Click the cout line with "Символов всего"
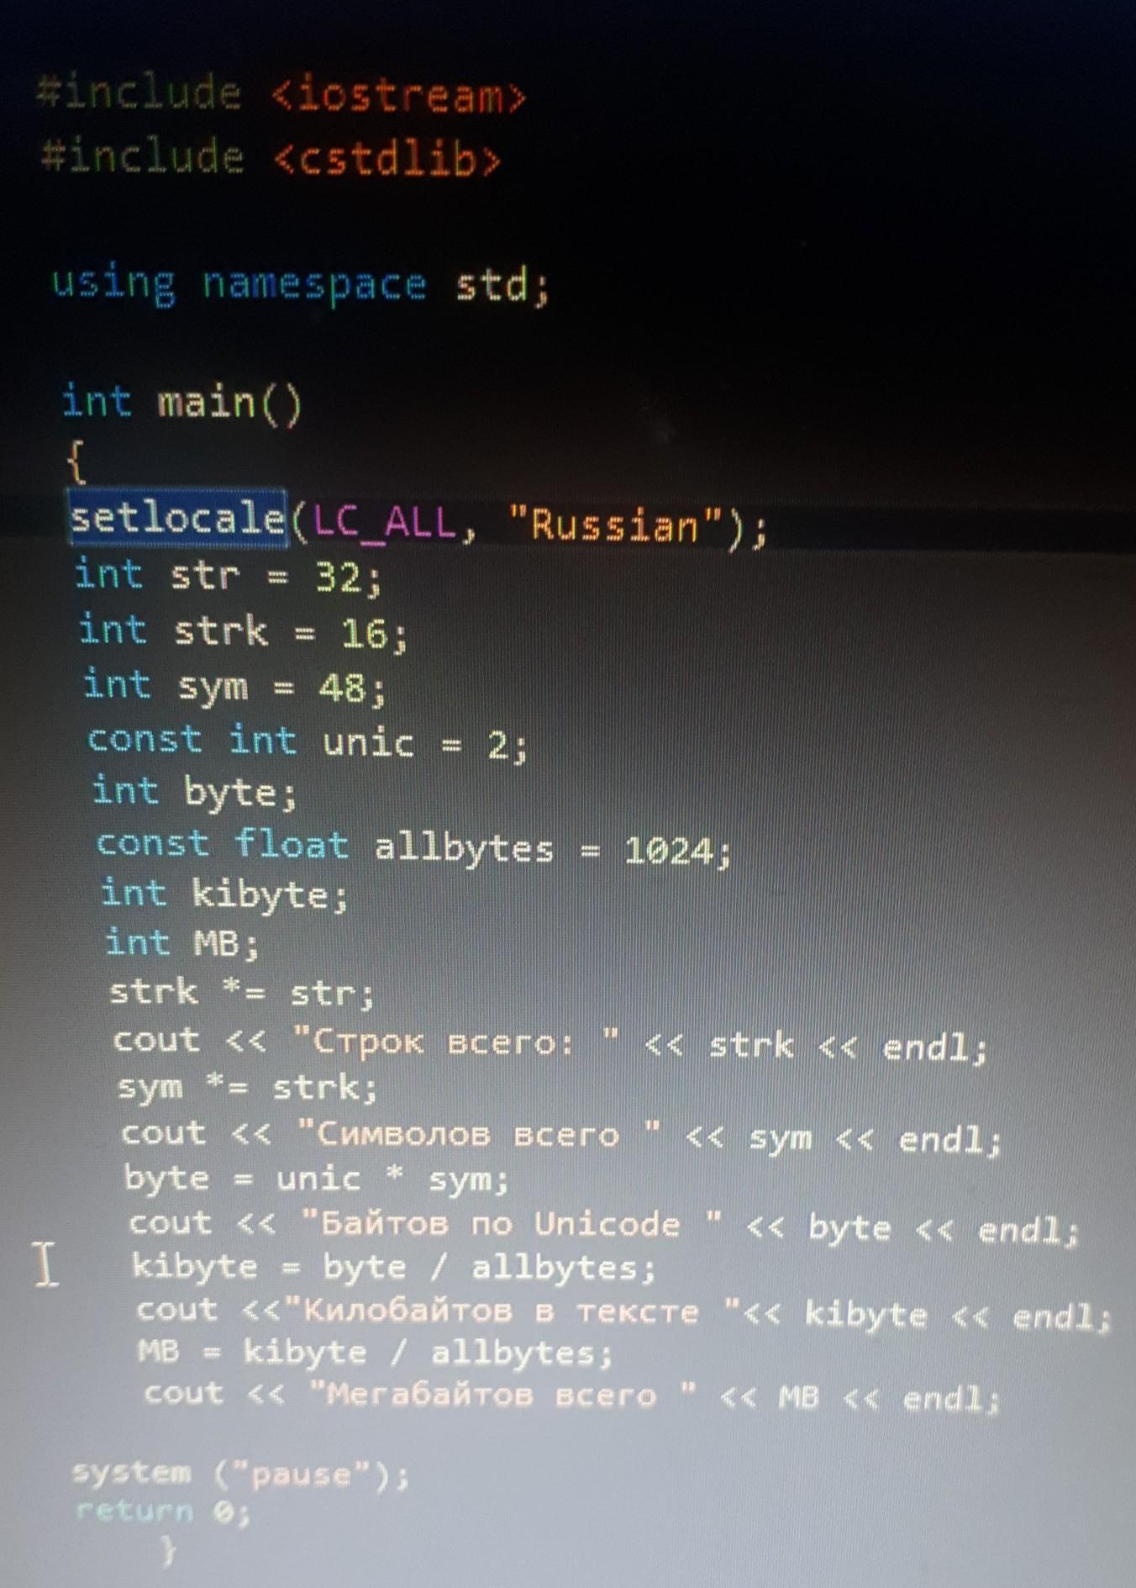The height and width of the screenshot is (1588, 1136). pyautogui.click(x=562, y=1136)
